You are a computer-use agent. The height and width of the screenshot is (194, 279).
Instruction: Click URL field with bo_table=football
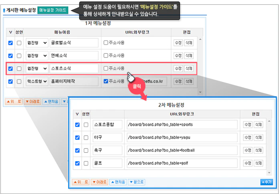[182, 150]
